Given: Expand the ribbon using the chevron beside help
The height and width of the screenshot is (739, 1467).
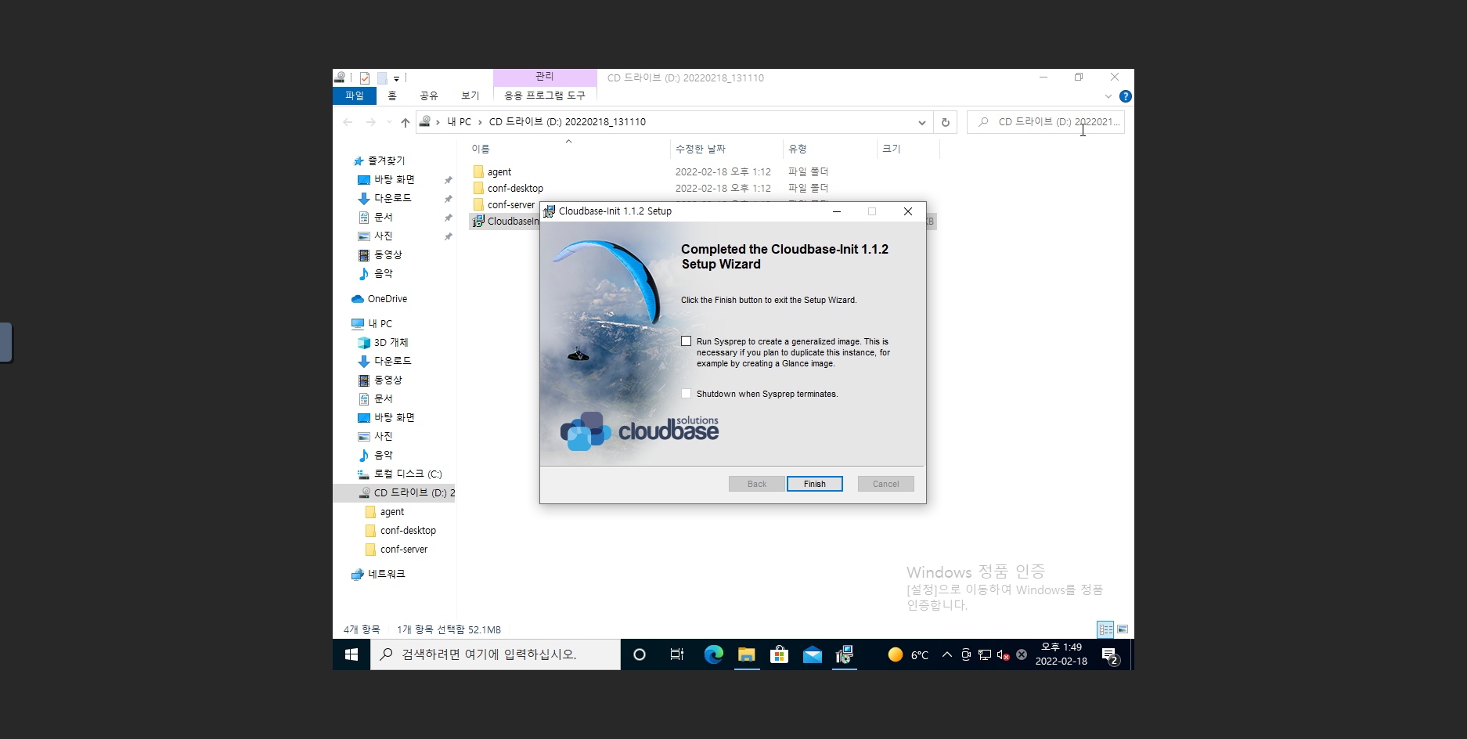Looking at the screenshot, I should (x=1108, y=96).
